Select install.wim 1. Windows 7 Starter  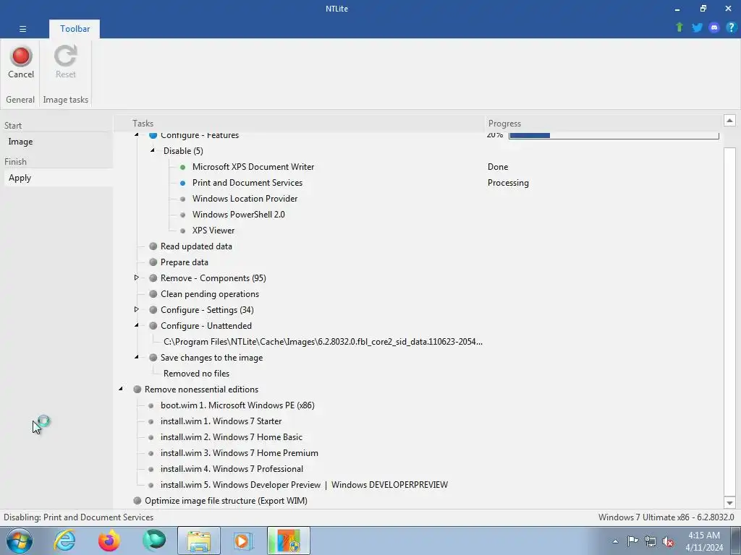click(221, 421)
